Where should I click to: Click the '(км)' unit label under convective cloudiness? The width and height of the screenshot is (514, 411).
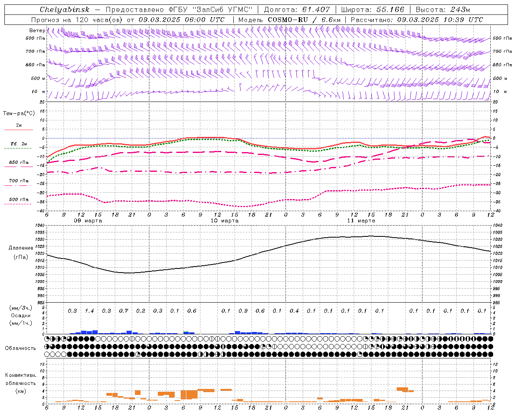21,391
